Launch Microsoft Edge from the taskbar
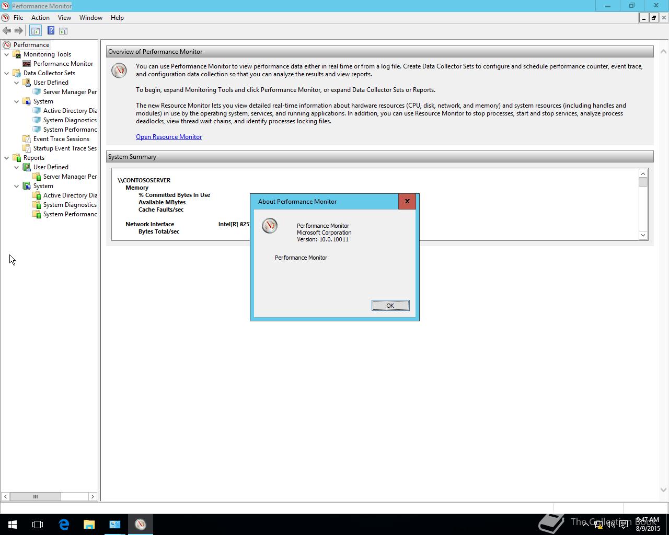669x535 pixels. click(64, 525)
